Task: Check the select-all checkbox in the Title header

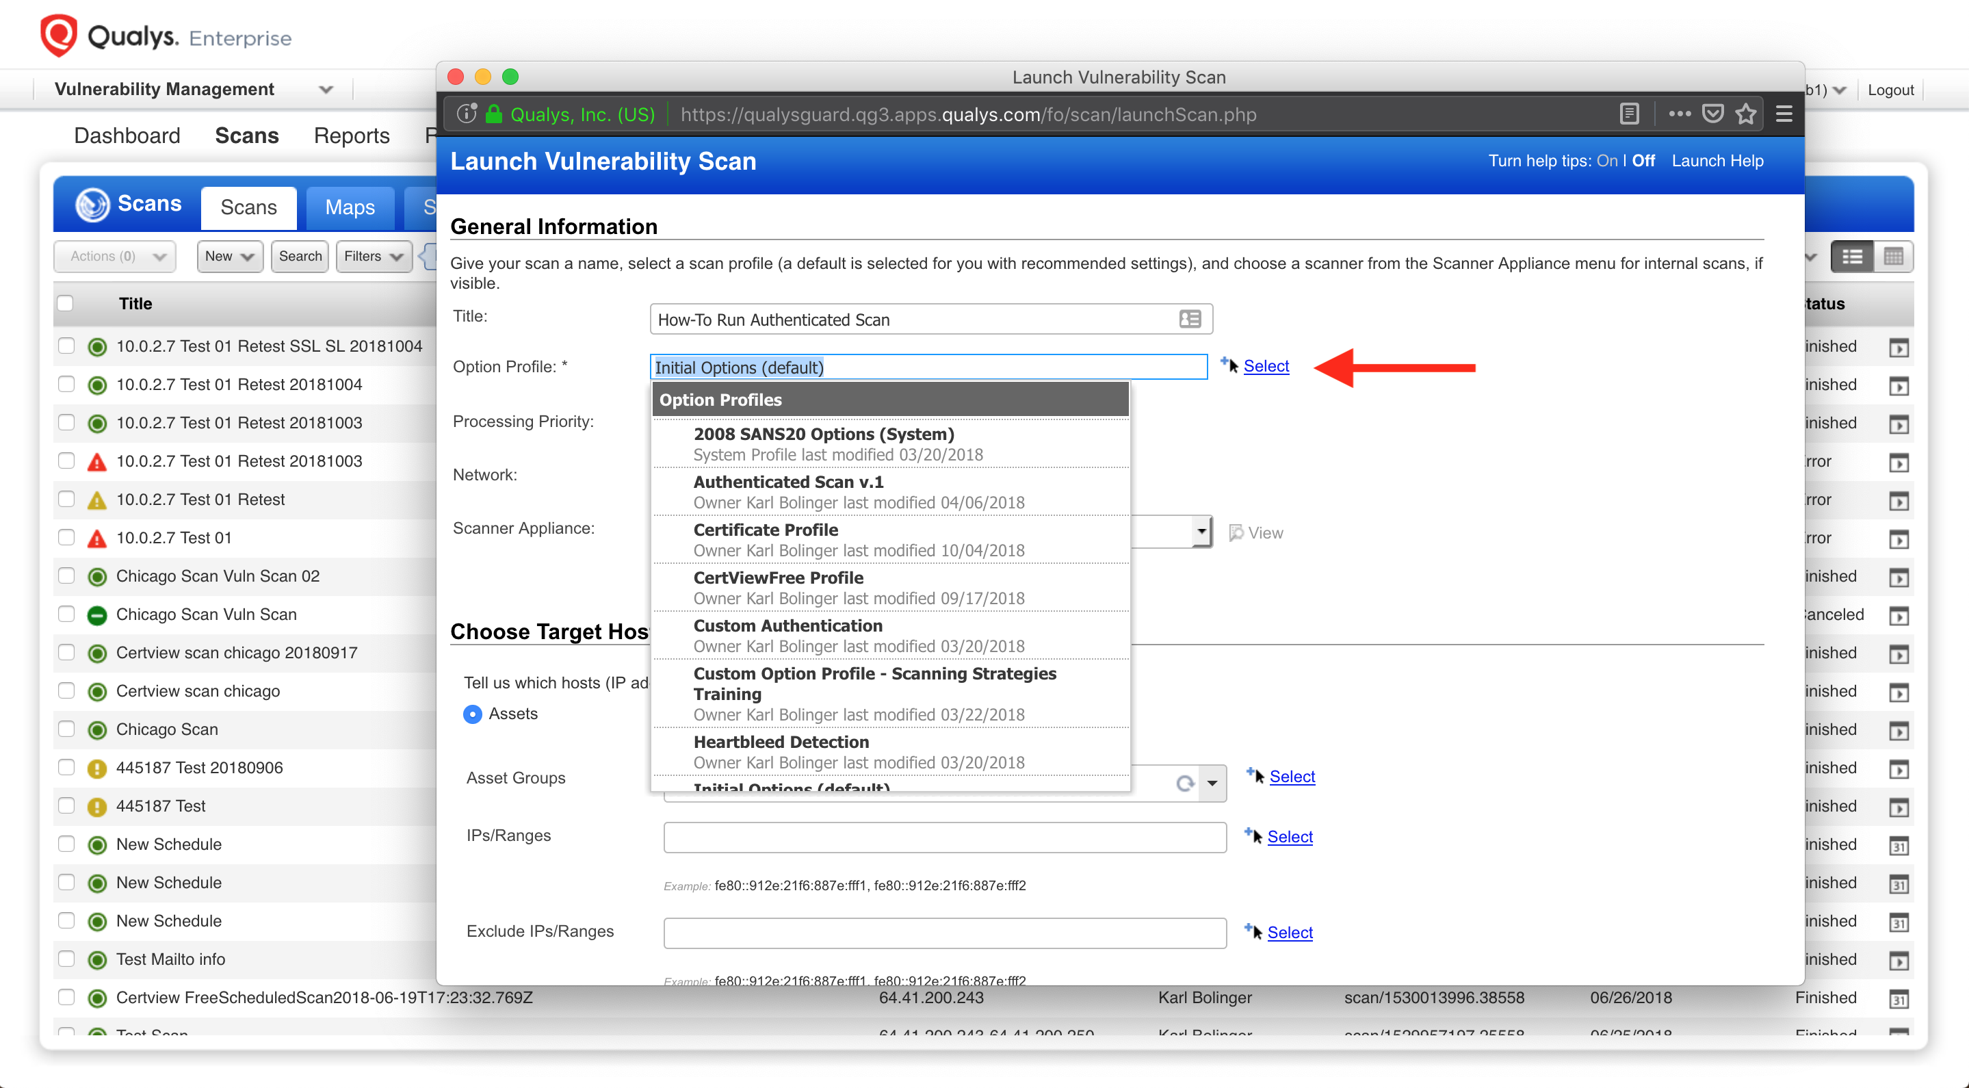Action: click(x=66, y=304)
